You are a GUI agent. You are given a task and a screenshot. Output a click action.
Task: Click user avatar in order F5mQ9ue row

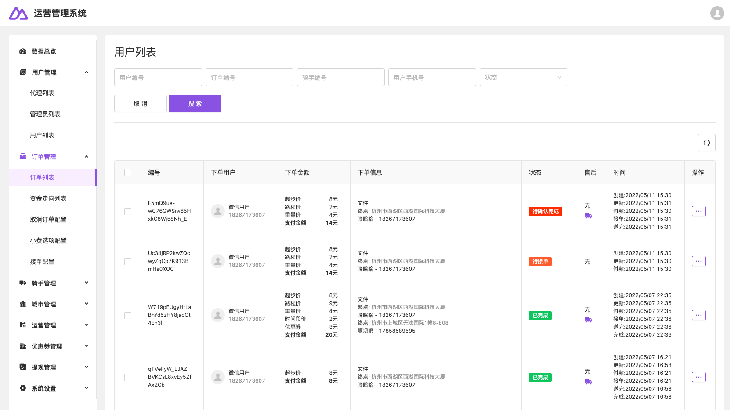pyautogui.click(x=218, y=211)
